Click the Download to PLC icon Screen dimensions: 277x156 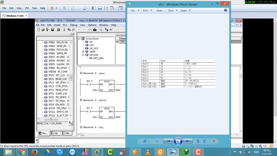(x=95, y=30)
